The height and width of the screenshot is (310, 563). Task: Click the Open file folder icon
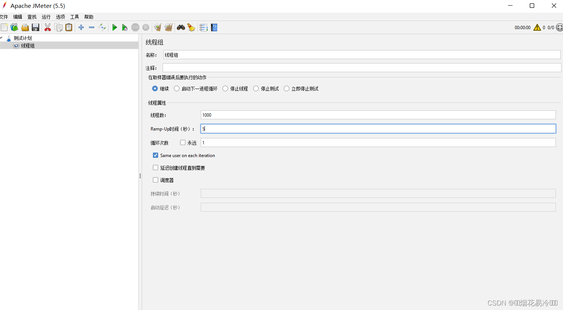(x=25, y=27)
